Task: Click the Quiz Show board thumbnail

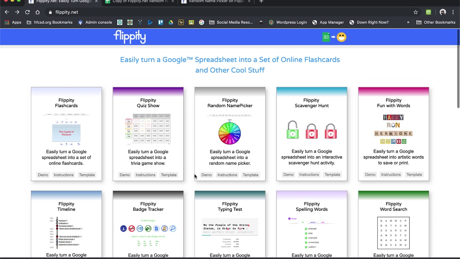Action: (x=148, y=129)
